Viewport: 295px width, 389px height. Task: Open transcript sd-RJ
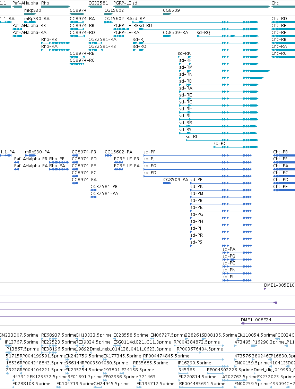(139, 40)
